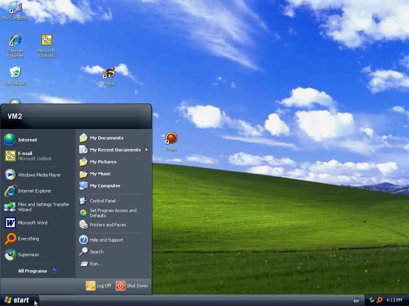The image size is (409, 306).
Task: Click the Start button
Action: (19, 300)
